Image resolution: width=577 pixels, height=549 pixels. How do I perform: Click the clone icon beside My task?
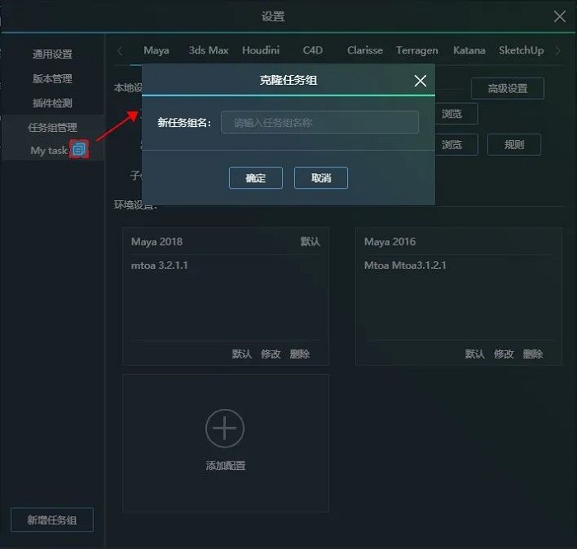[x=79, y=150]
